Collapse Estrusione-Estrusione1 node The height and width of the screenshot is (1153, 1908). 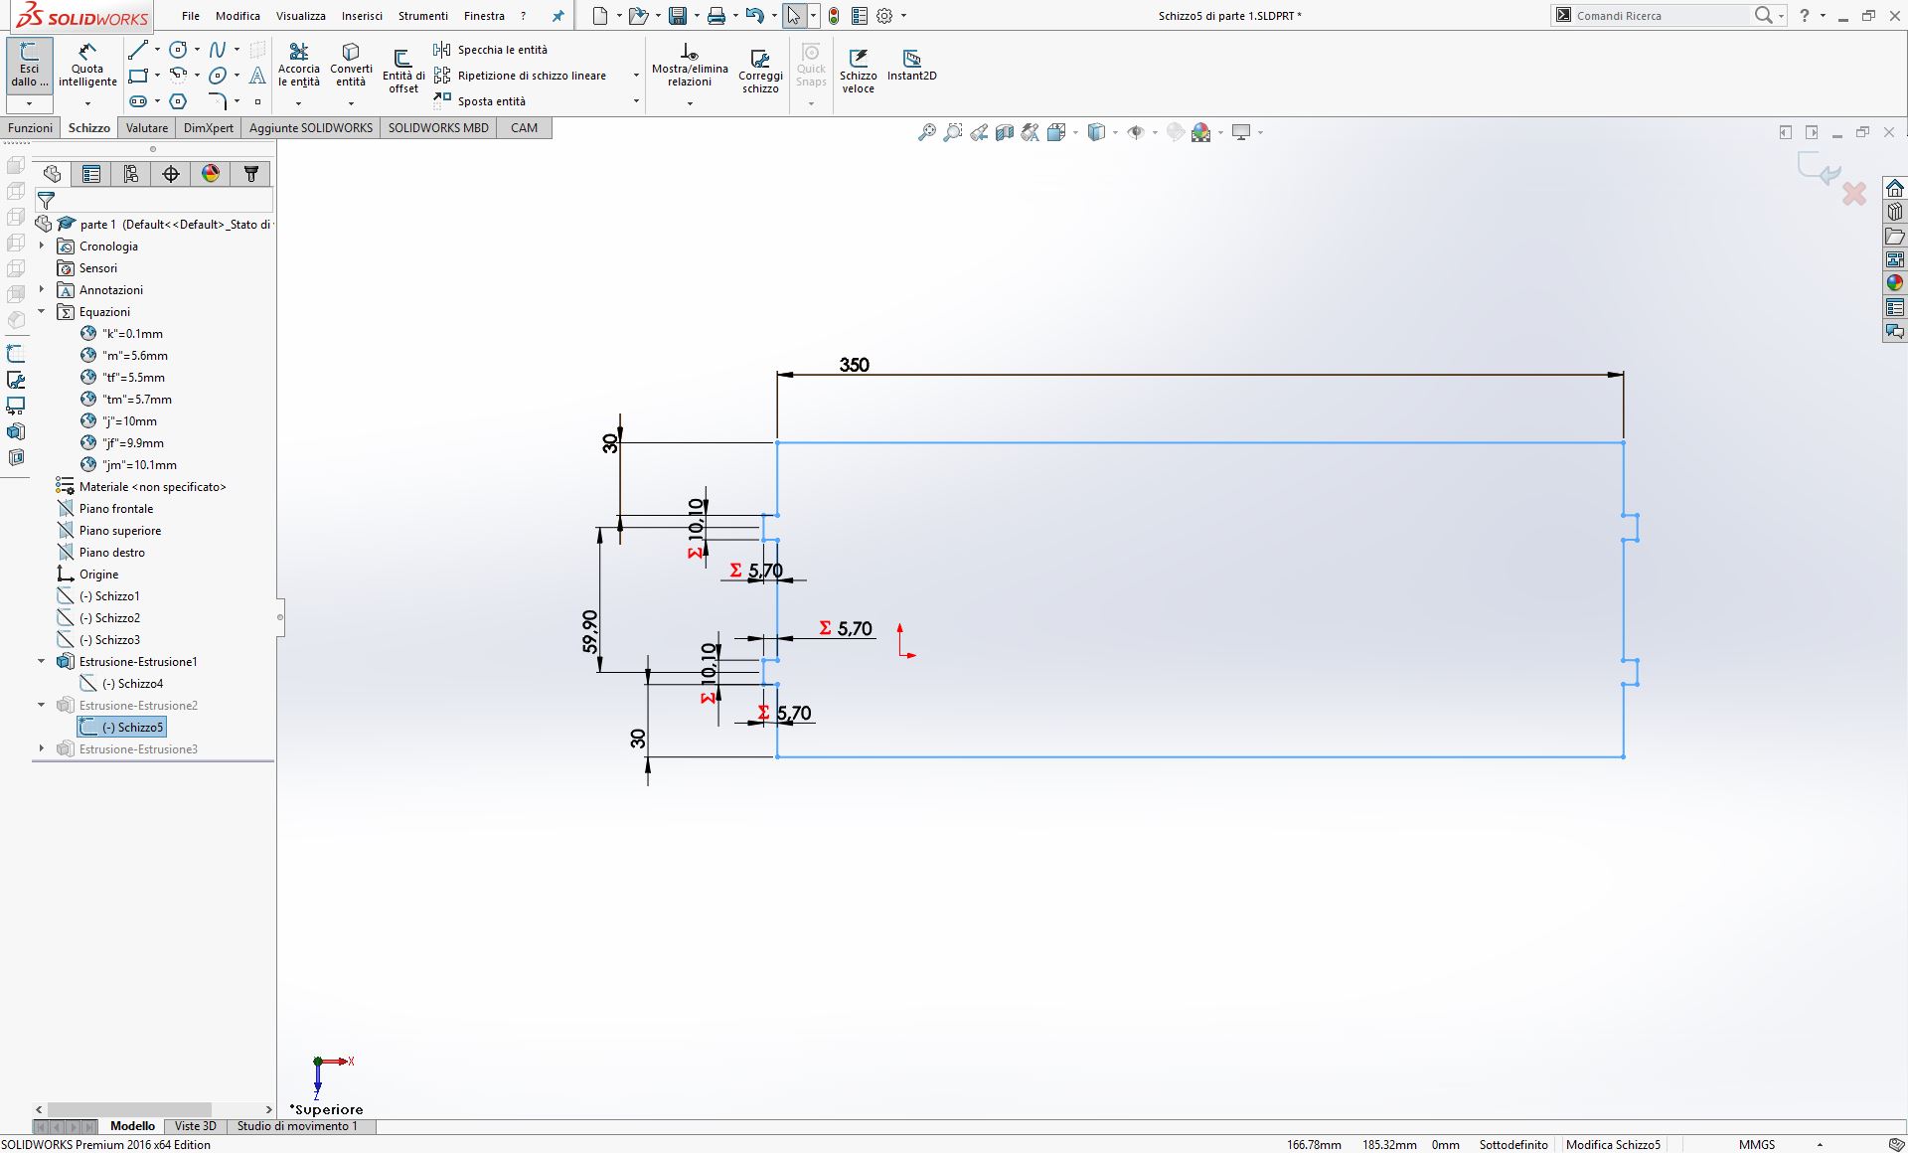click(x=42, y=661)
